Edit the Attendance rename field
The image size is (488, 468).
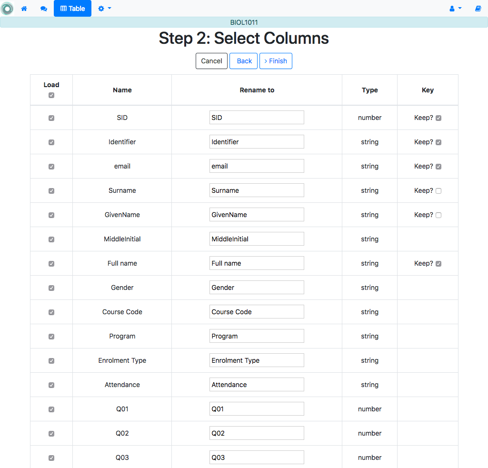pos(257,384)
